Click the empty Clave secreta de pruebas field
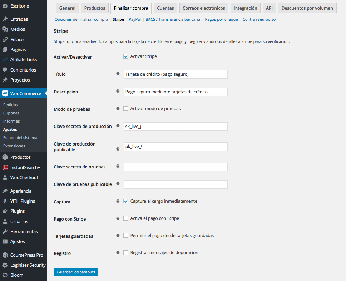 [176, 167]
